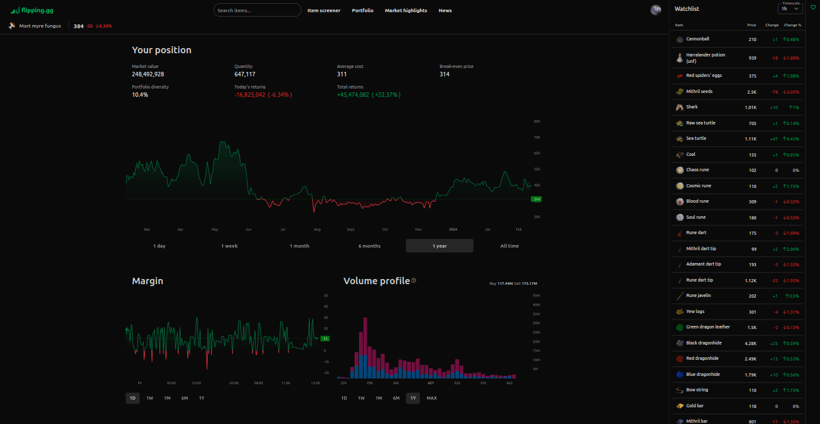Click the watchlist heart icon
The image size is (820, 424).
tap(813, 8)
